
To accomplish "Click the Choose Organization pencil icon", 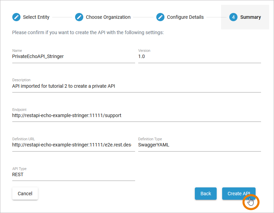I will [x=79, y=17].
